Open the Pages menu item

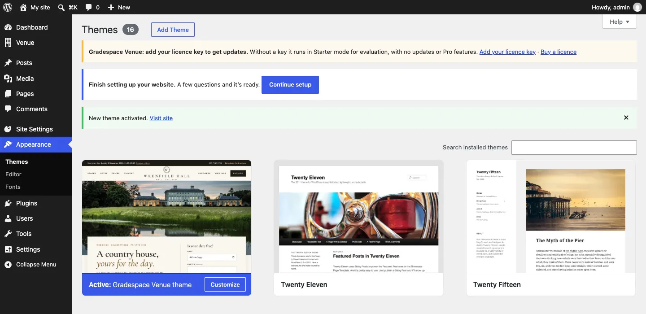pos(36,94)
